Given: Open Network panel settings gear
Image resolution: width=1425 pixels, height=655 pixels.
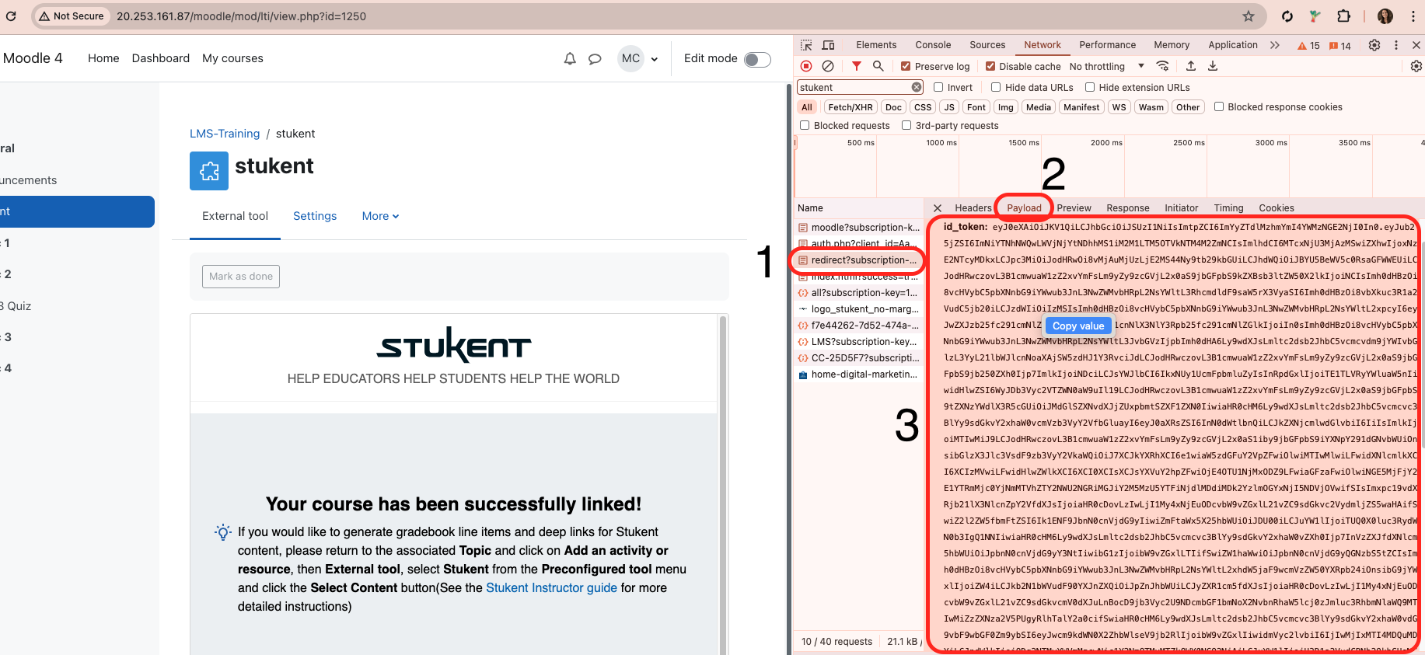Looking at the screenshot, I should coord(1416,66).
